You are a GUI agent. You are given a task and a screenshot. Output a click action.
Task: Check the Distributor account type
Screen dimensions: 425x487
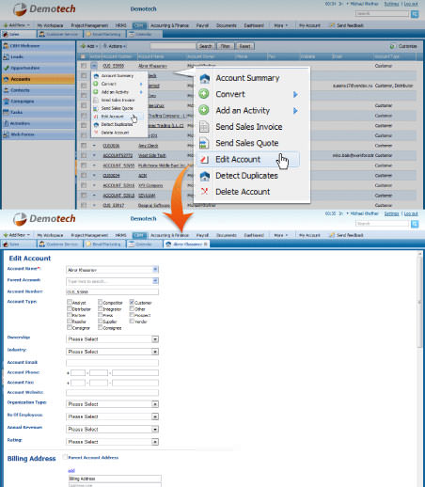point(70,308)
